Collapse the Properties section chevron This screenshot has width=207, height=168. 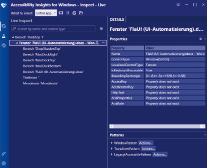coord(205,39)
